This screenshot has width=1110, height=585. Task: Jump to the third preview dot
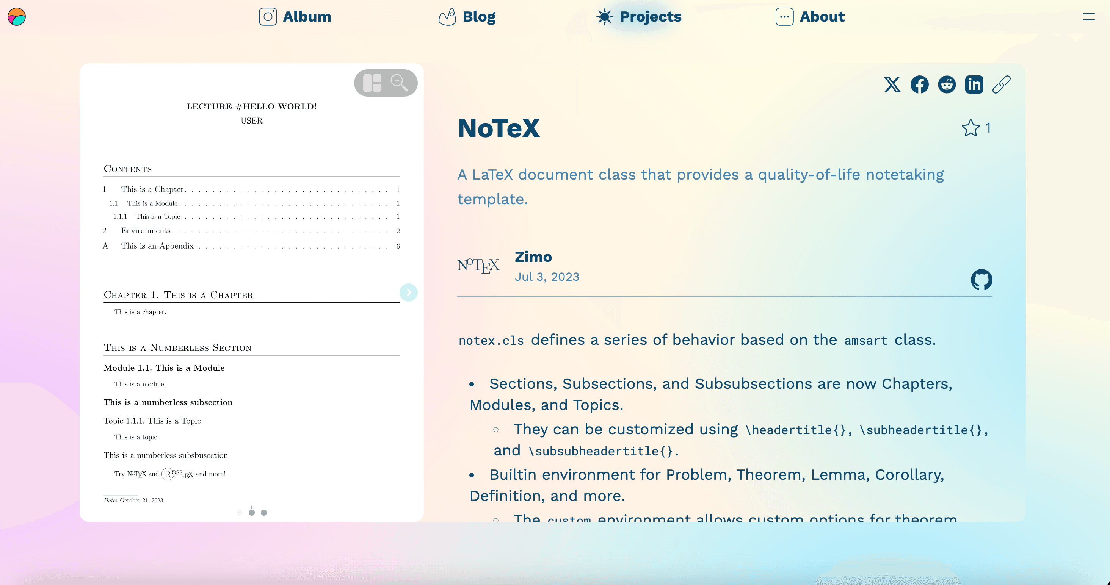[x=264, y=513]
